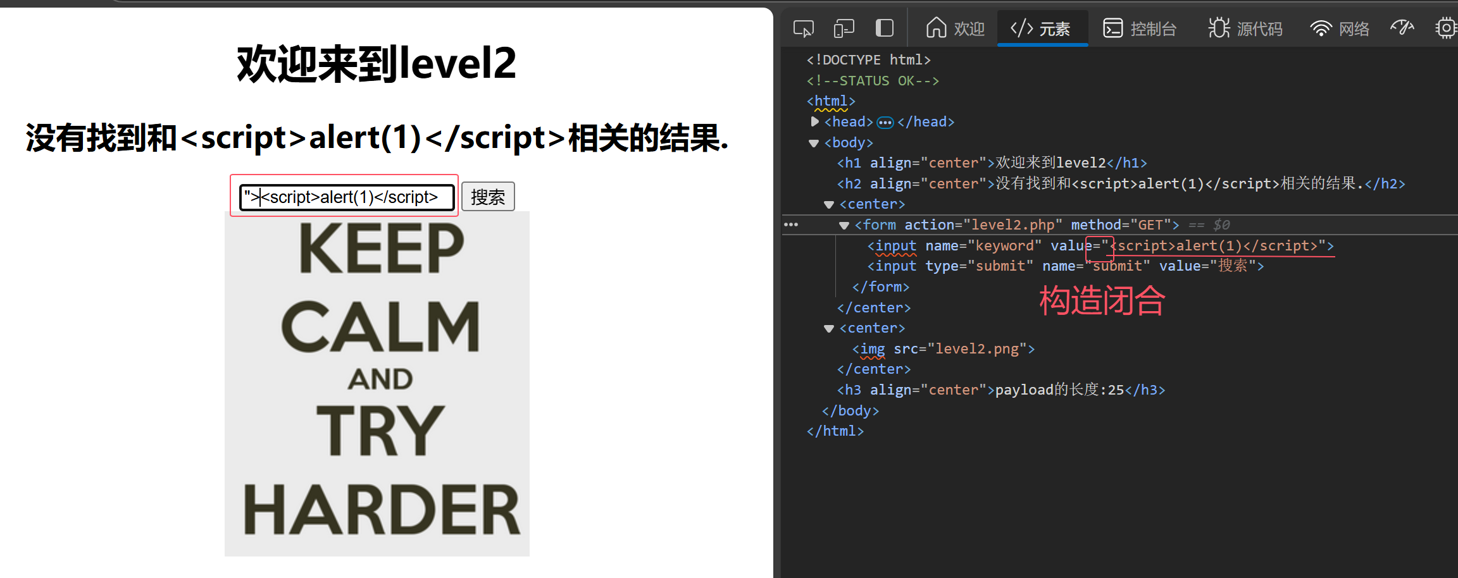The image size is (1458, 578).
Task: Open the 网络 tab
Action: [1339, 28]
